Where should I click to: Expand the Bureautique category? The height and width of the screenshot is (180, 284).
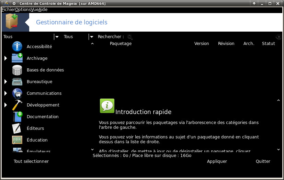(5, 81)
